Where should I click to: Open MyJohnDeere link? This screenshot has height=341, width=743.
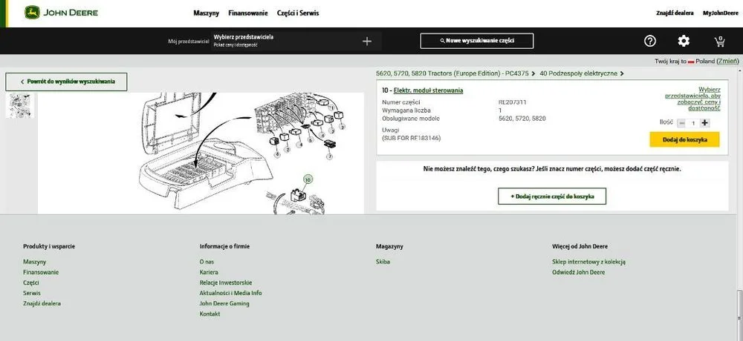point(720,13)
